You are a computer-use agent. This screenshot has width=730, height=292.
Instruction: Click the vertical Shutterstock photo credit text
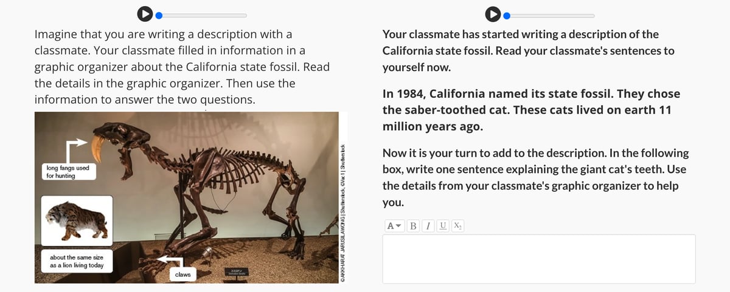point(344,212)
